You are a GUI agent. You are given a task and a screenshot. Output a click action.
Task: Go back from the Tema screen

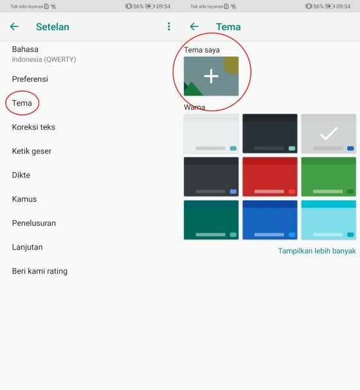coord(194,26)
